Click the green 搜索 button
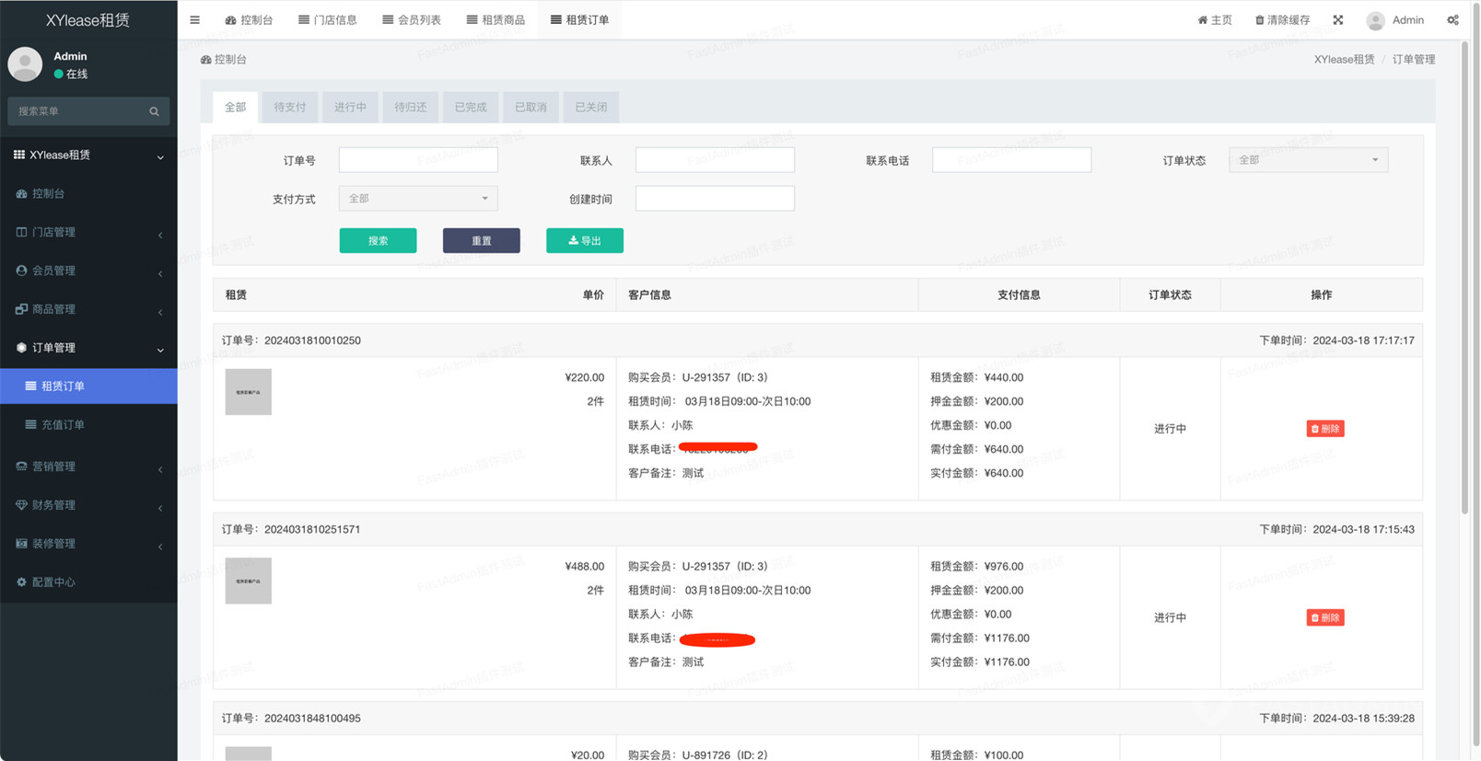 (x=378, y=240)
